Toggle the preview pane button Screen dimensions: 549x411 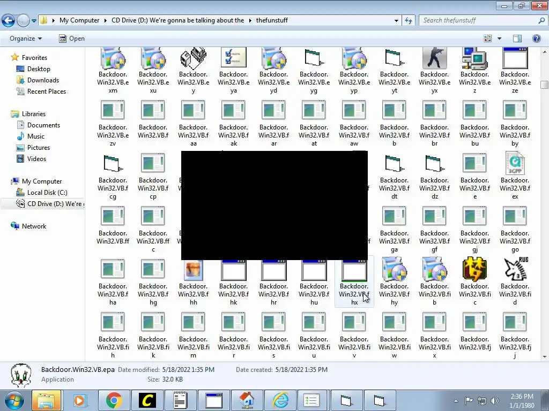[x=517, y=39]
